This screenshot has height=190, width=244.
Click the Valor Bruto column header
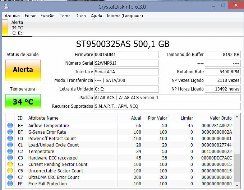point(214,118)
